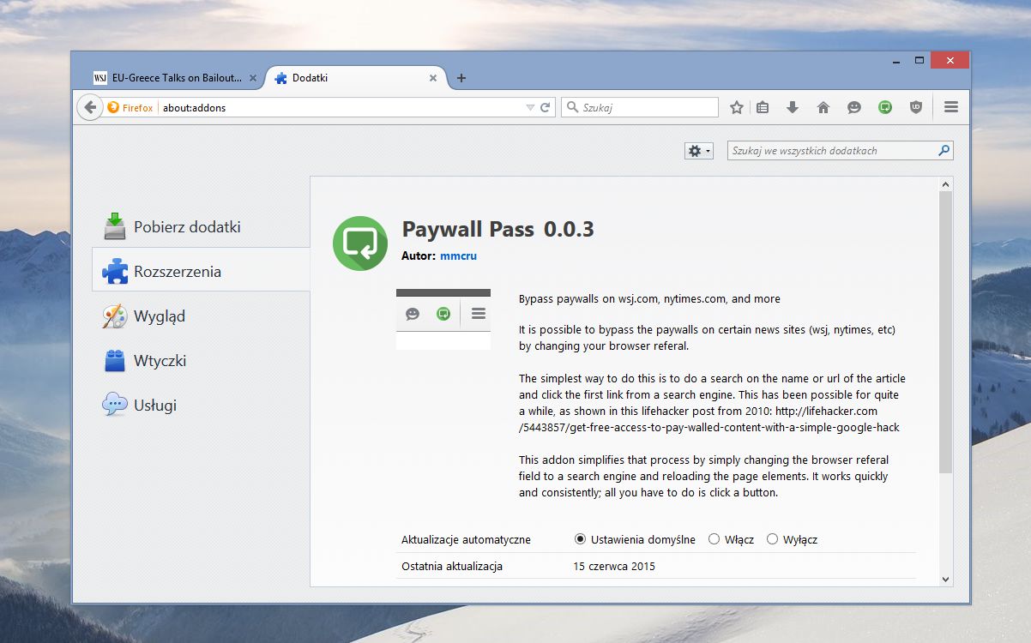Image resolution: width=1031 pixels, height=643 pixels.
Task: Open the Usługi category
Action: click(x=201, y=406)
